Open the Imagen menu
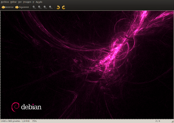 pyautogui.click(x=27, y=2)
